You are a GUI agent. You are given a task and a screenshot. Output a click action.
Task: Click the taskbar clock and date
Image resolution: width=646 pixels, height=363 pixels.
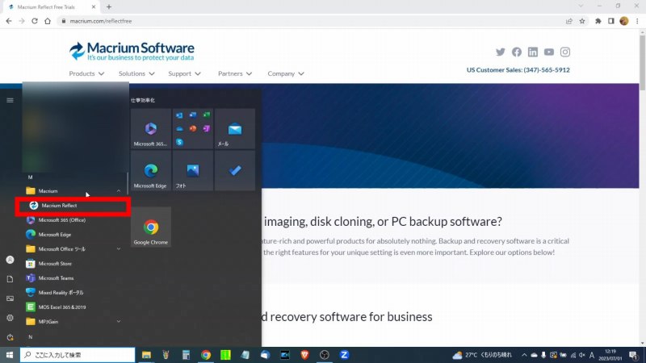[610, 355]
